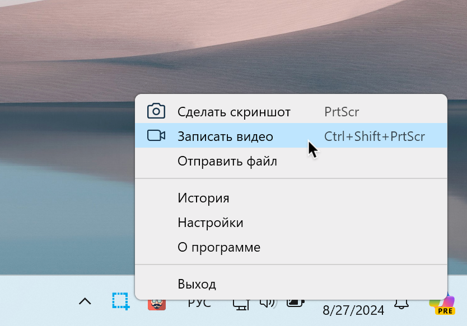Click the camera icon beside "Сделать скриншот"

point(156,111)
